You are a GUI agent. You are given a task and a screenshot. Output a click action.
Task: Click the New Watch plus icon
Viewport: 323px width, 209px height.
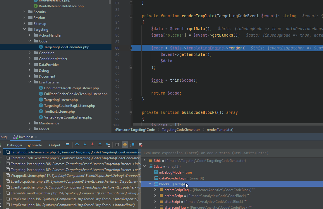[x=140, y=145]
